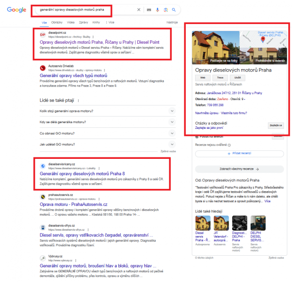Expand opening hours next to Otevírá: 9

245,99
